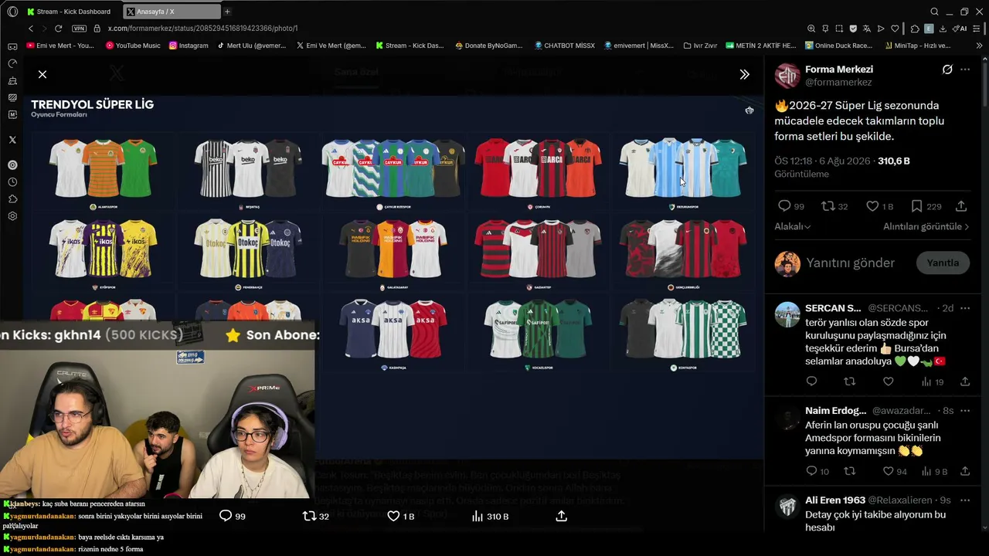The image size is (989, 556).
Task: Go back to the previous page
Action: tap(31, 29)
